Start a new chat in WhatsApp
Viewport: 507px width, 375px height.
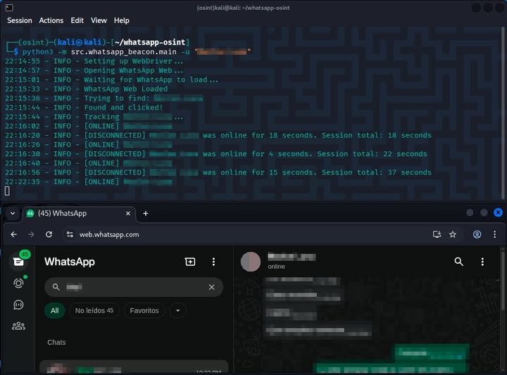pyautogui.click(x=190, y=262)
